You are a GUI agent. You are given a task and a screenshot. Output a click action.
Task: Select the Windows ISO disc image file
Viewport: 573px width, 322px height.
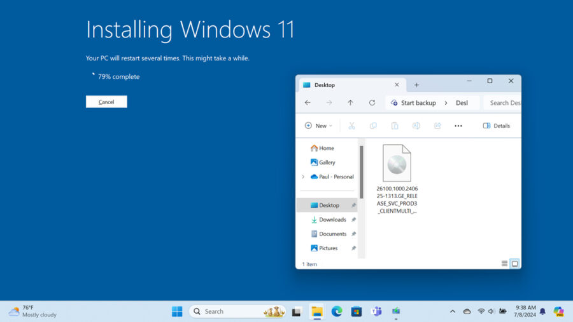click(x=397, y=164)
